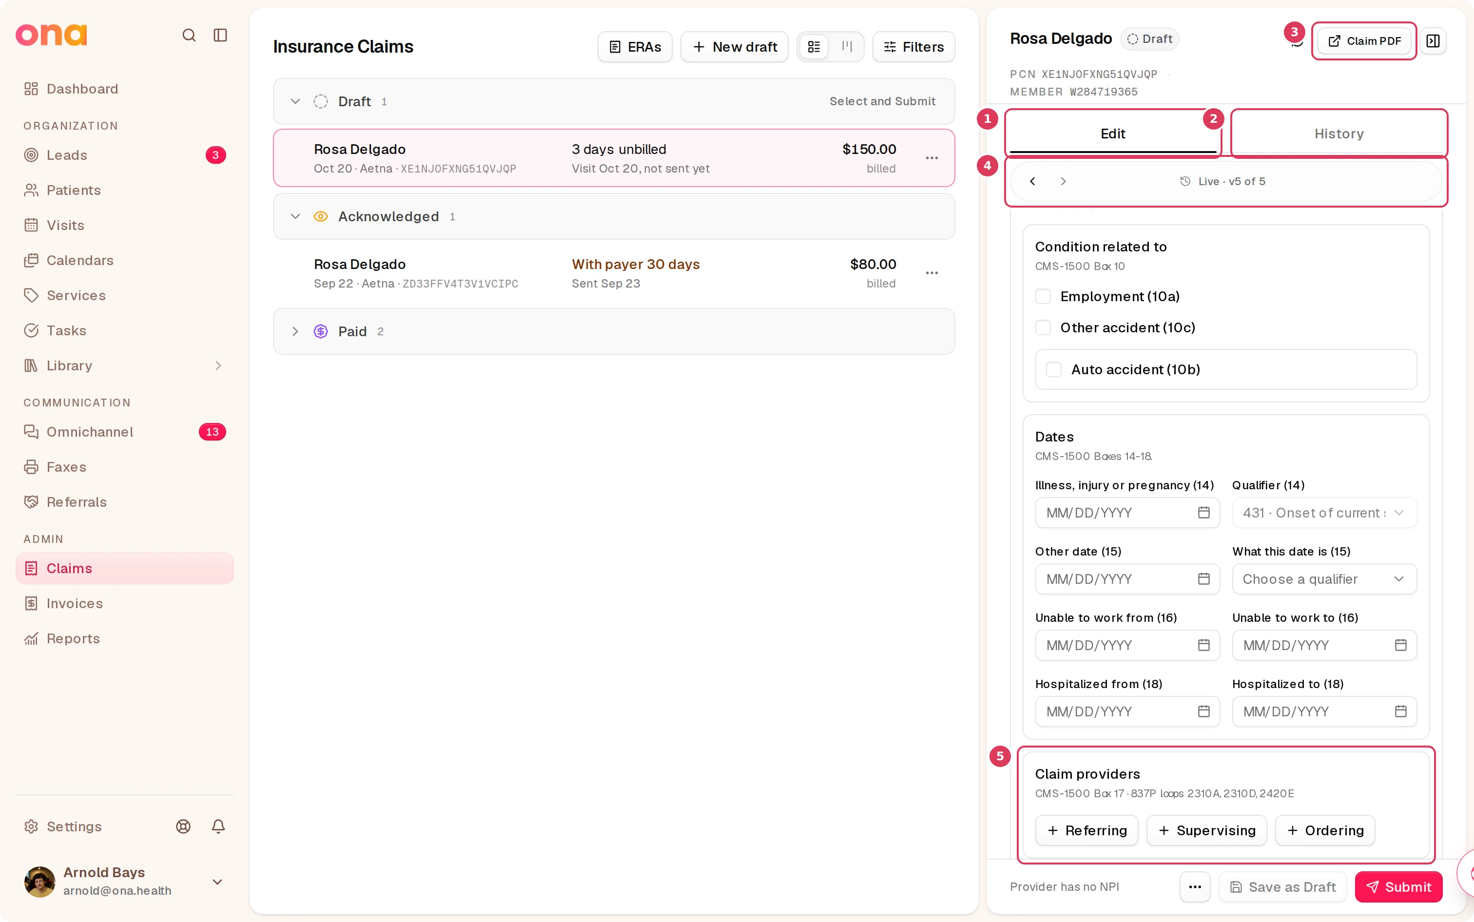Collapse the Acknowledged claims group
The height and width of the screenshot is (922, 1474).
295,216
